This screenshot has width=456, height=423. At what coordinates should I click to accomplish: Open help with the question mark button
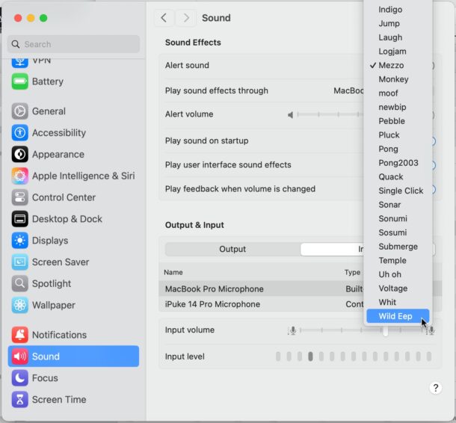click(x=436, y=388)
